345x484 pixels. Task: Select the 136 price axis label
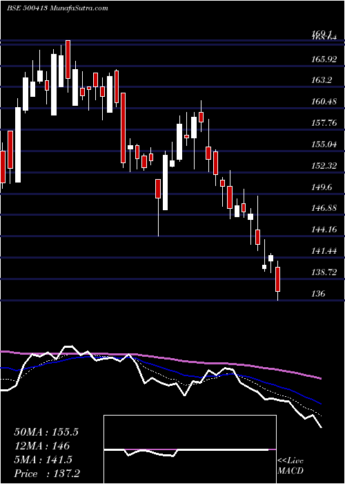click(x=318, y=293)
